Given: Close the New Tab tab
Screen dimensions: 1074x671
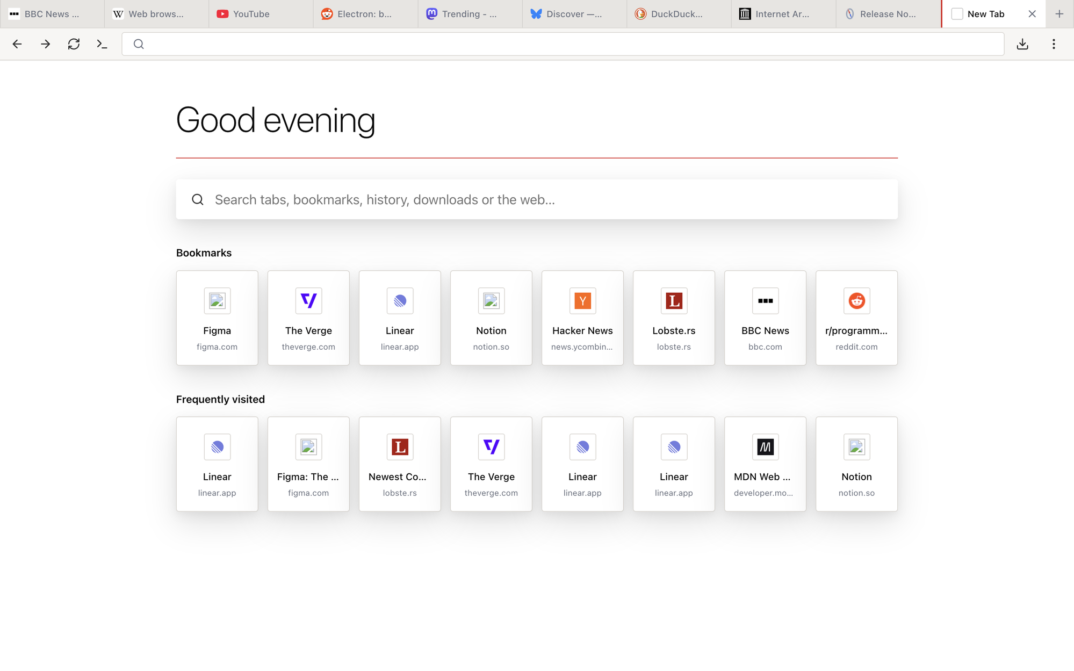Looking at the screenshot, I should coord(1032,14).
